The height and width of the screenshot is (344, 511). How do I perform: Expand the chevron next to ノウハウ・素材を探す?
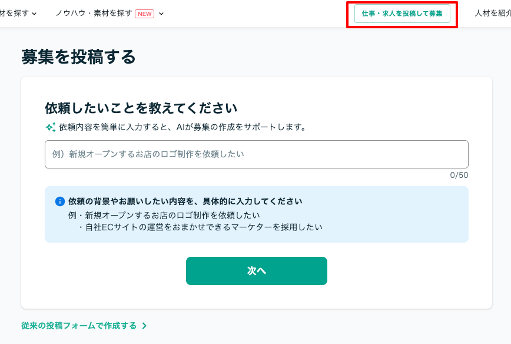click(161, 14)
